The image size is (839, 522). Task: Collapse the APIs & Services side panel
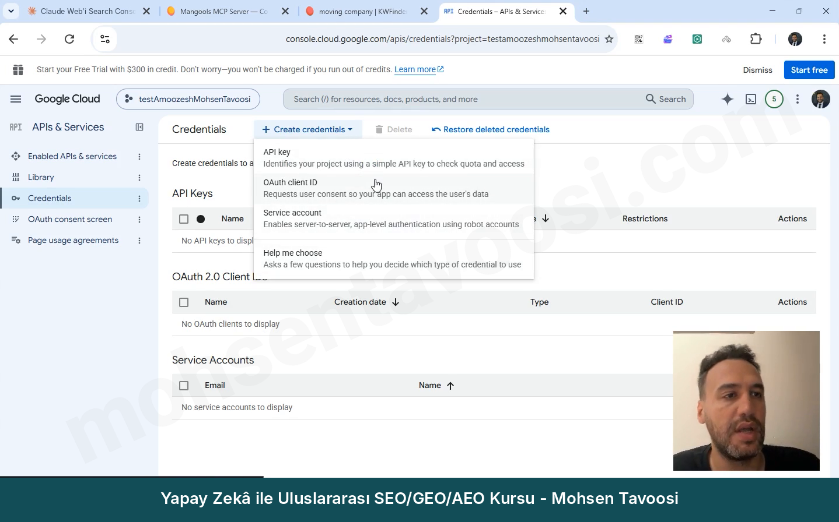point(139,127)
